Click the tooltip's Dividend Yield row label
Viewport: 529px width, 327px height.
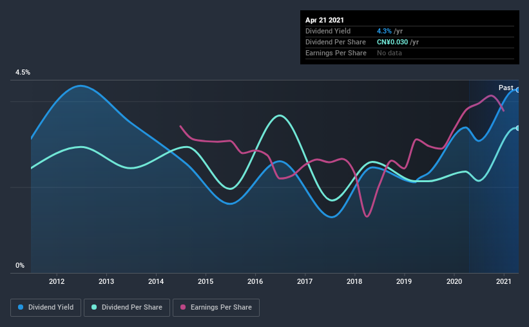pos(328,31)
